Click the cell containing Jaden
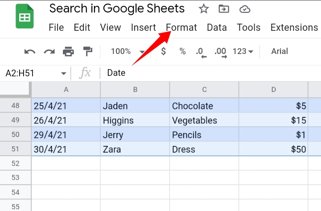 135,106
